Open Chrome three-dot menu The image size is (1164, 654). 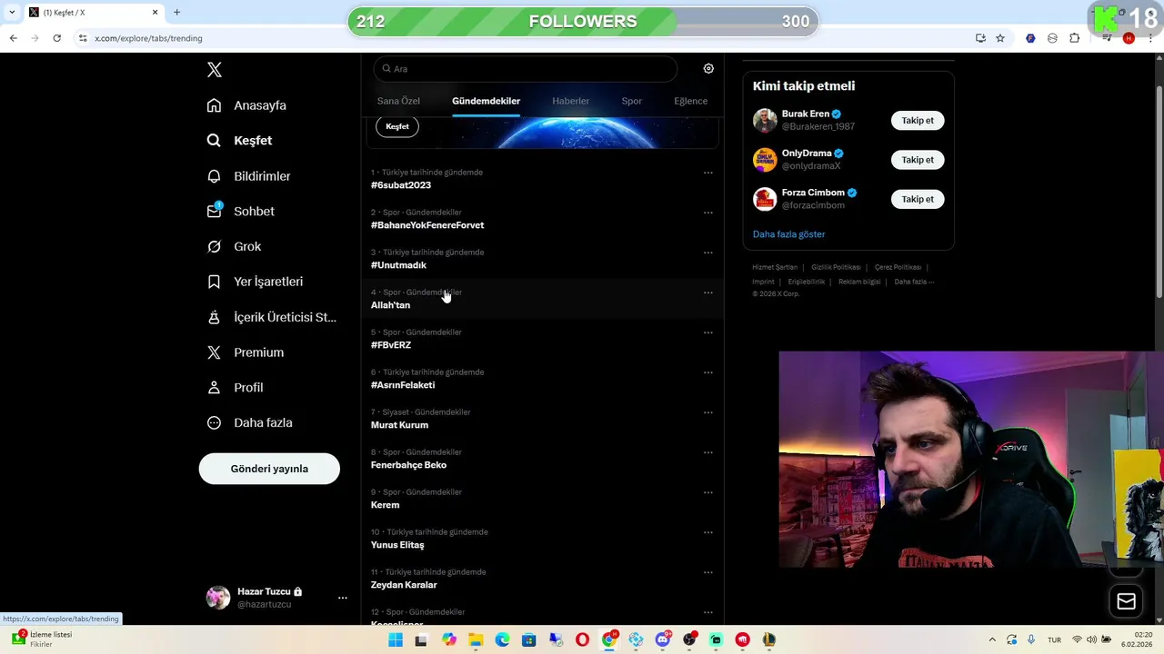pyautogui.click(x=1150, y=38)
